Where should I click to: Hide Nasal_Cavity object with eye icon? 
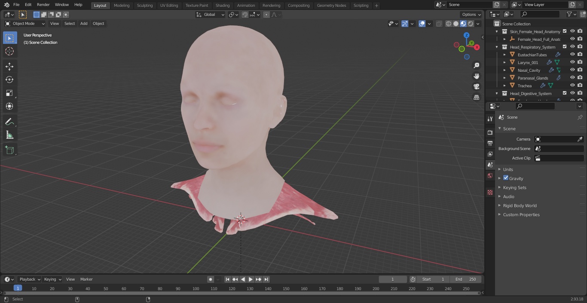572,70
